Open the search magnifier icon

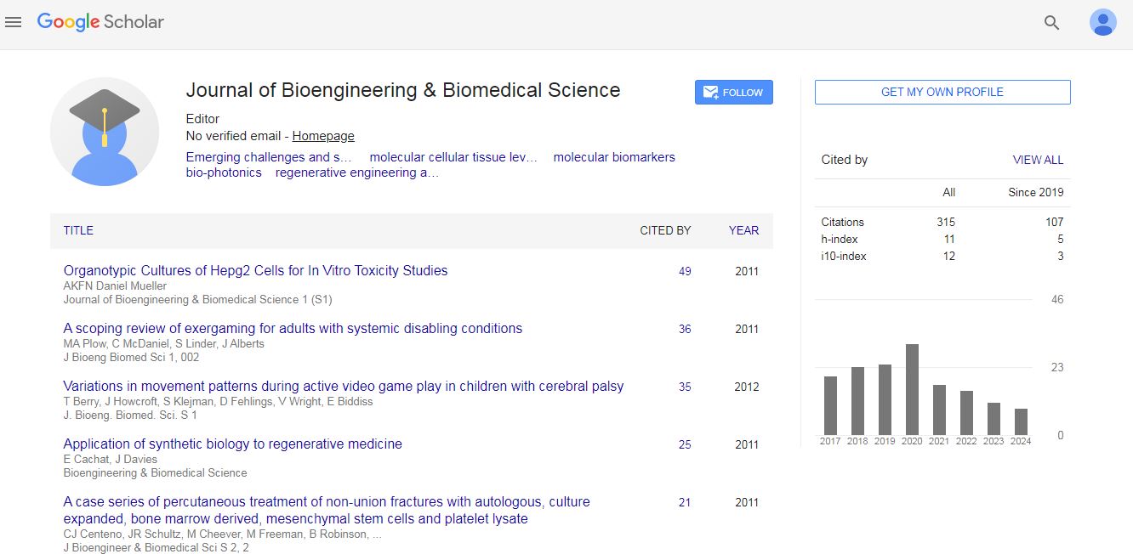pyautogui.click(x=1051, y=23)
